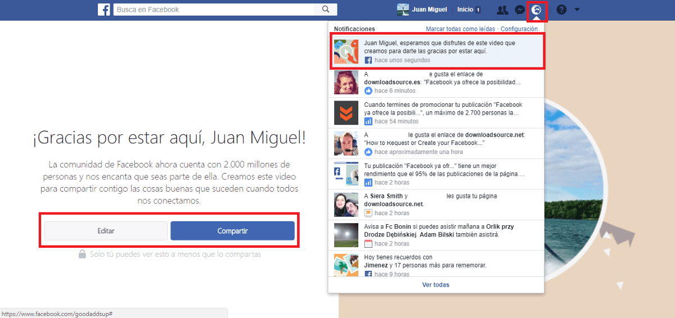Click pilot headset avatar thumbnail
This screenshot has height=318, width=675.
[x=346, y=143]
